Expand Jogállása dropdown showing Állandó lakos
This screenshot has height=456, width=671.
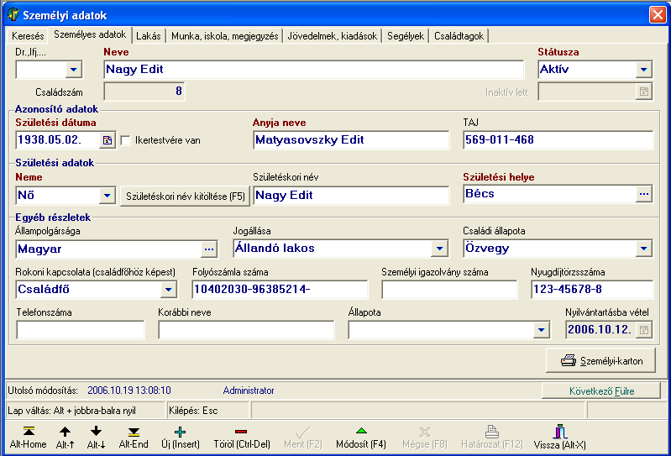(x=439, y=249)
